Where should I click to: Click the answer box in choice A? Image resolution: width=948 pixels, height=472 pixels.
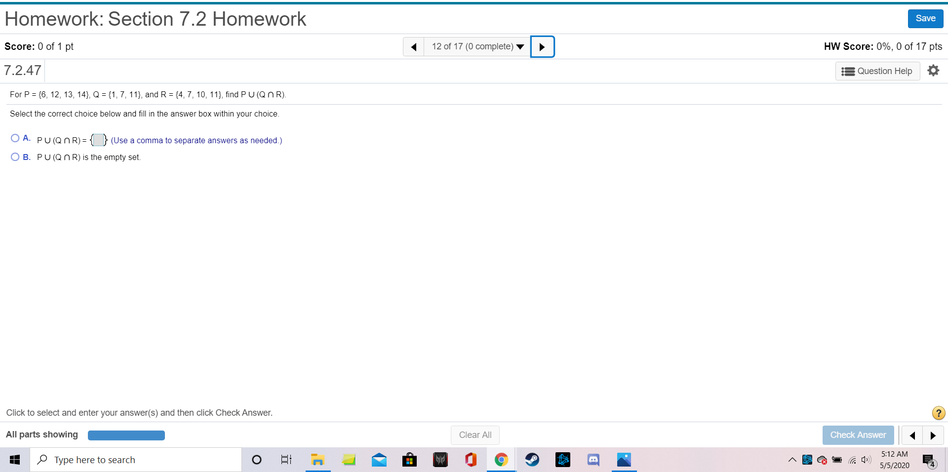pos(99,140)
